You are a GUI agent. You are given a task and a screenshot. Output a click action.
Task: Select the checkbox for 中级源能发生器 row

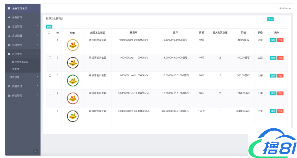pos(50,75)
